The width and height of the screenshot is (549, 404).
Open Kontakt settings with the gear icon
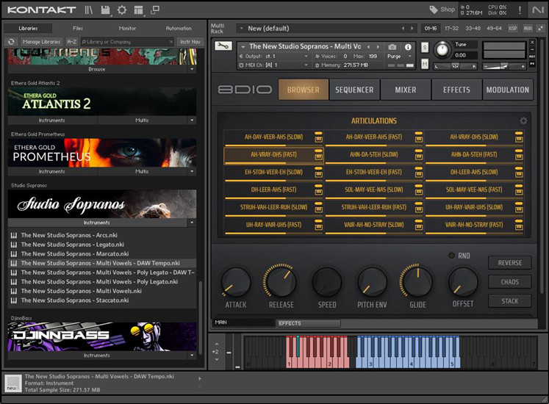click(x=122, y=10)
